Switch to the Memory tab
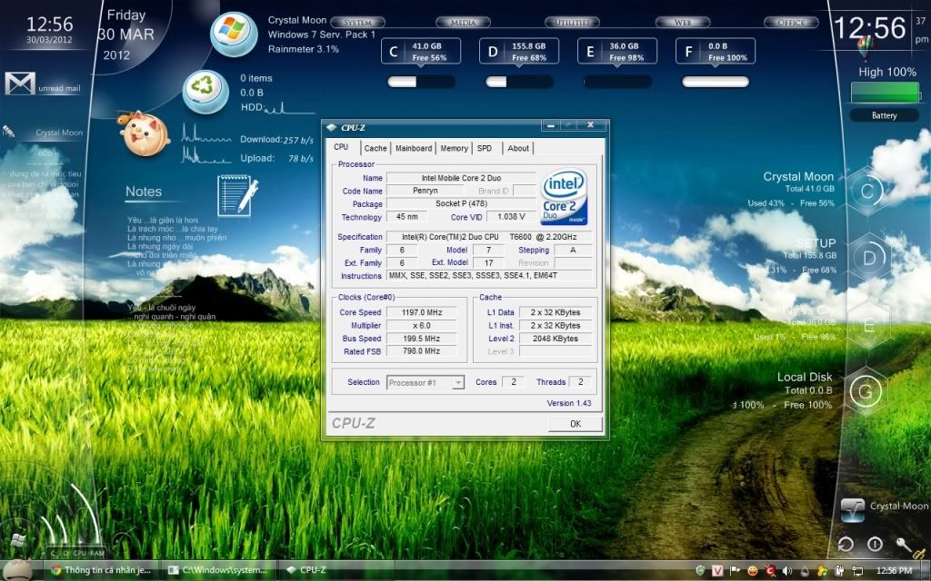This screenshot has height=581, width=931. tap(455, 148)
